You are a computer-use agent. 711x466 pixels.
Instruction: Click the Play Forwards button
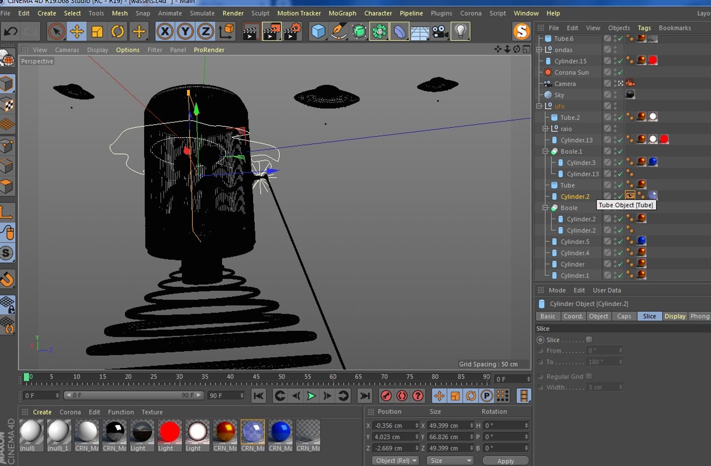311,396
